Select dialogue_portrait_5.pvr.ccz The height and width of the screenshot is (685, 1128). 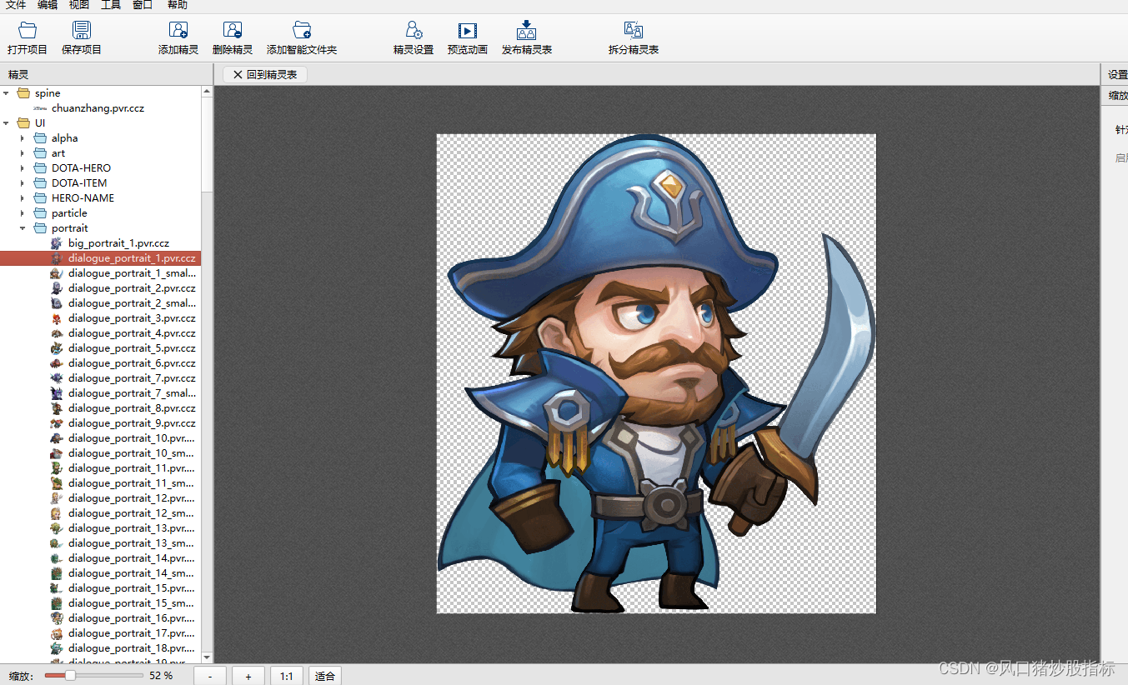tap(132, 348)
